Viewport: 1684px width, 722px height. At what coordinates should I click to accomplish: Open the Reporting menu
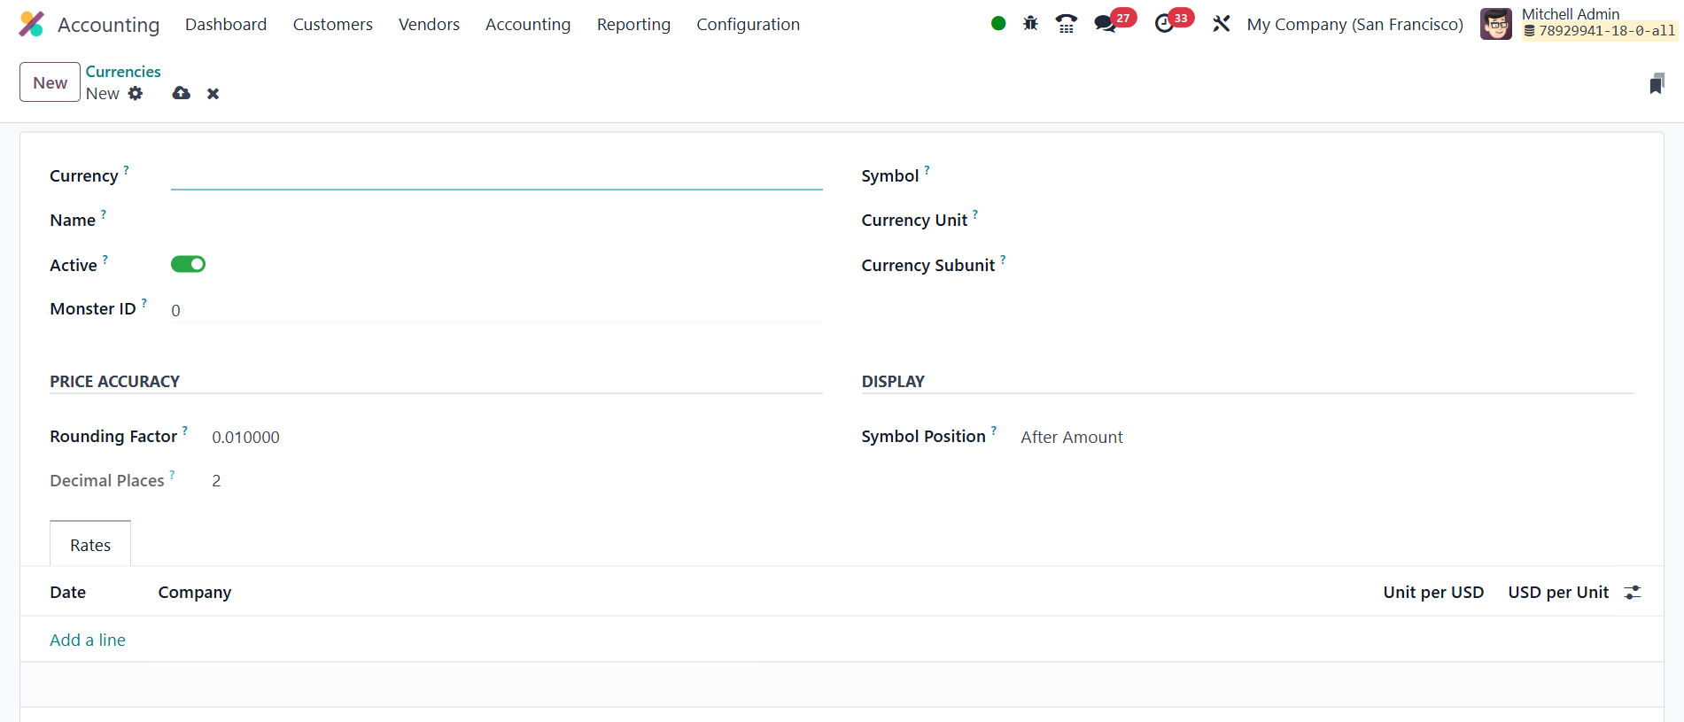click(633, 24)
